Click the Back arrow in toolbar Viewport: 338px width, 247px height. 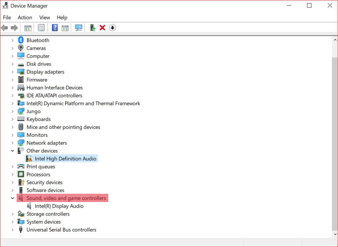(5, 28)
